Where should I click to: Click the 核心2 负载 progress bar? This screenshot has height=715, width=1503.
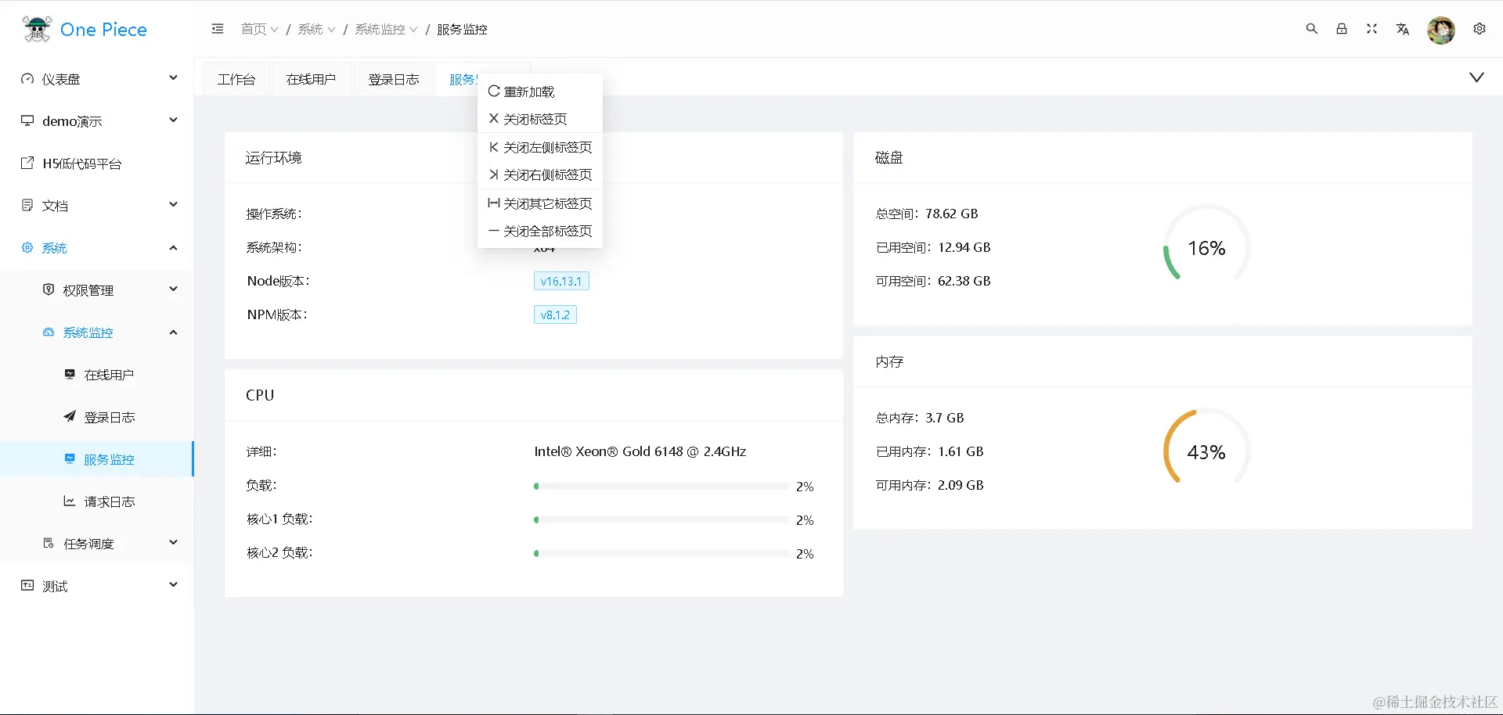pos(661,553)
